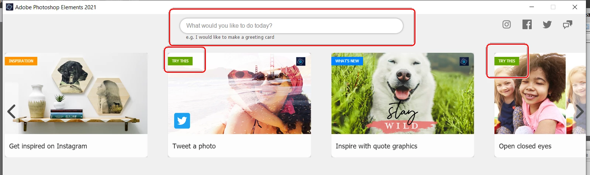Show next cards with right chevron
Screen dimensions: 590x175
click(580, 111)
